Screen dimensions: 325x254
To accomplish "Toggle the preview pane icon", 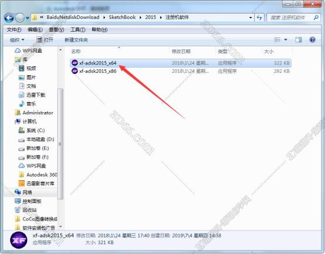I will (299, 39).
